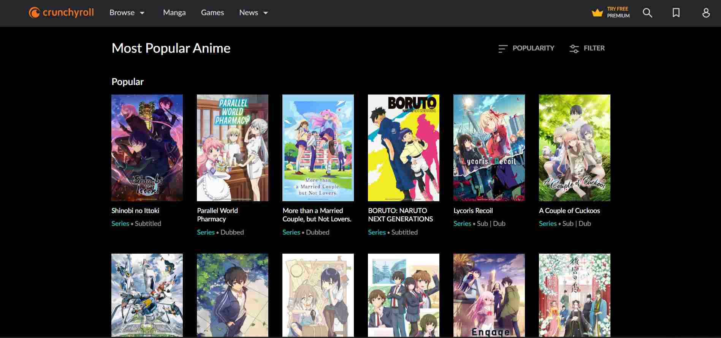Open poster of boy under green trees
The width and height of the screenshot is (721, 338).
233,295
